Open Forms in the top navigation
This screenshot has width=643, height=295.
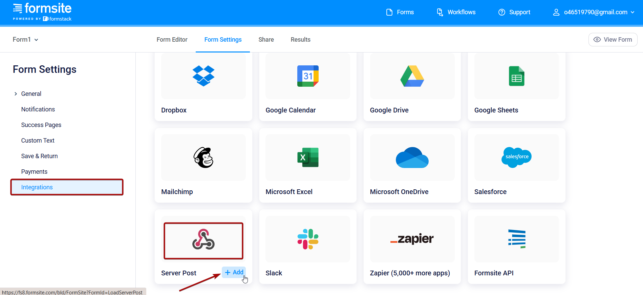point(400,12)
